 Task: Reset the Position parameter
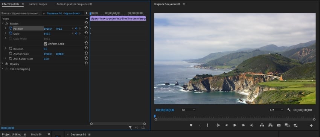tap(86, 28)
